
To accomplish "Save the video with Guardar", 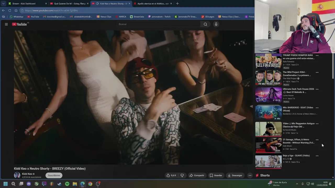I will coord(216,175).
